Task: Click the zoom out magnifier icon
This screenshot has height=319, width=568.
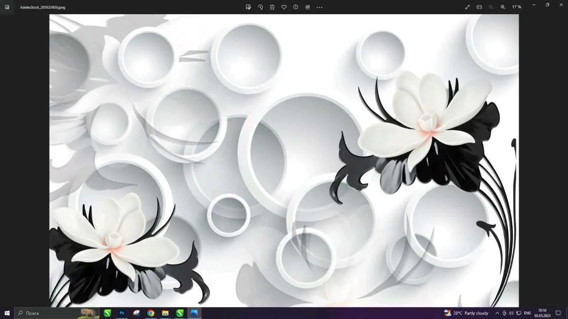Action: click(491, 7)
